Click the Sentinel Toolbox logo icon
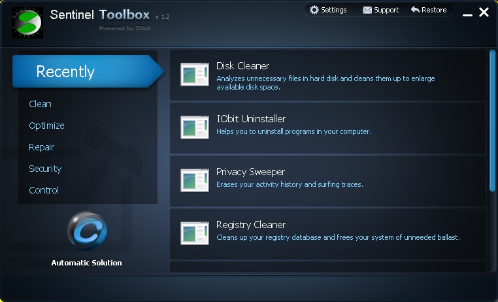Image resolution: width=498 pixels, height=302 pixels. tap(27, 22)
